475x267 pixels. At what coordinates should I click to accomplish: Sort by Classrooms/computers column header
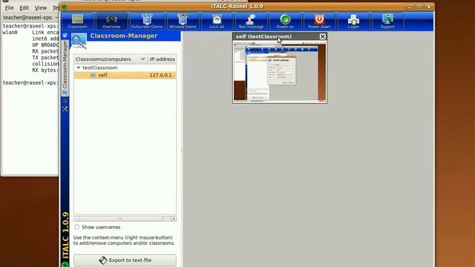[x=111, y=59]
